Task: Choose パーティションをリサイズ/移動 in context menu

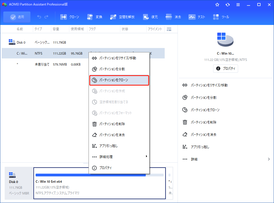Action: 119,58
